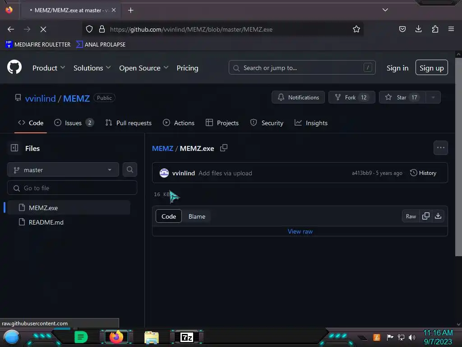The image size is (462, 347).
Task: Click the network tray icon
Action: coord(401,337)
